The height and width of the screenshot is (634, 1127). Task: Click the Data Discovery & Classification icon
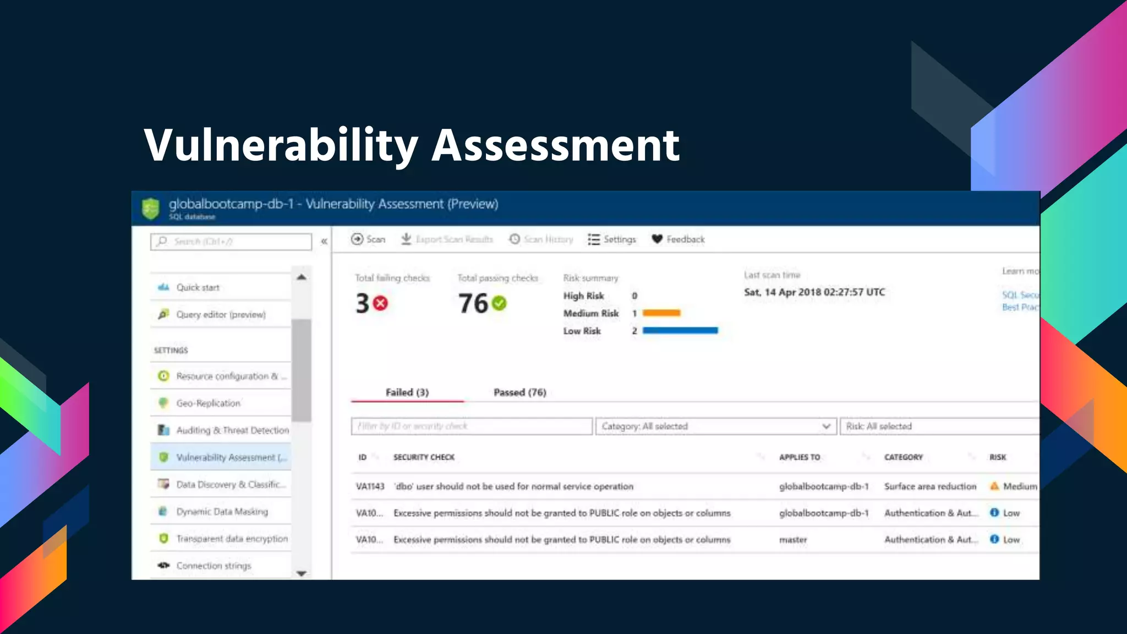point(163,484)
